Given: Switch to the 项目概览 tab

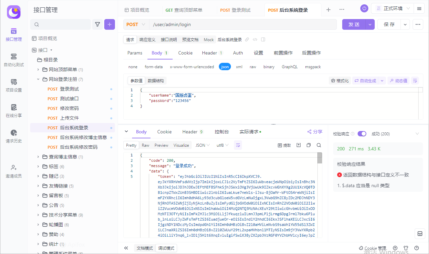Looking at the screenshot, I should (x=137, y=10).
